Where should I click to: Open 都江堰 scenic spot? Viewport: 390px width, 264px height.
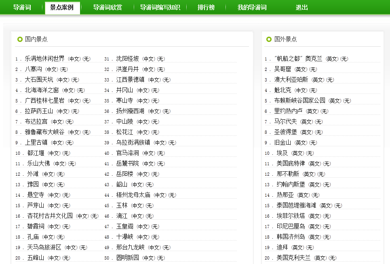point(36,153)
